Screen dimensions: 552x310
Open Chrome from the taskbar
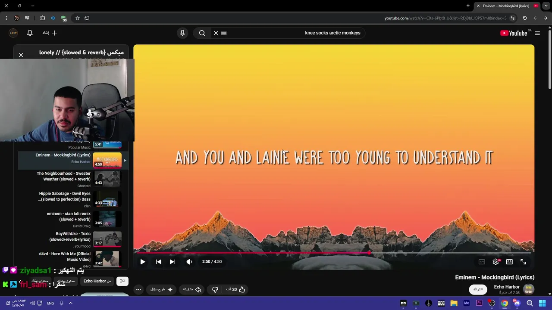click(504, 303)
